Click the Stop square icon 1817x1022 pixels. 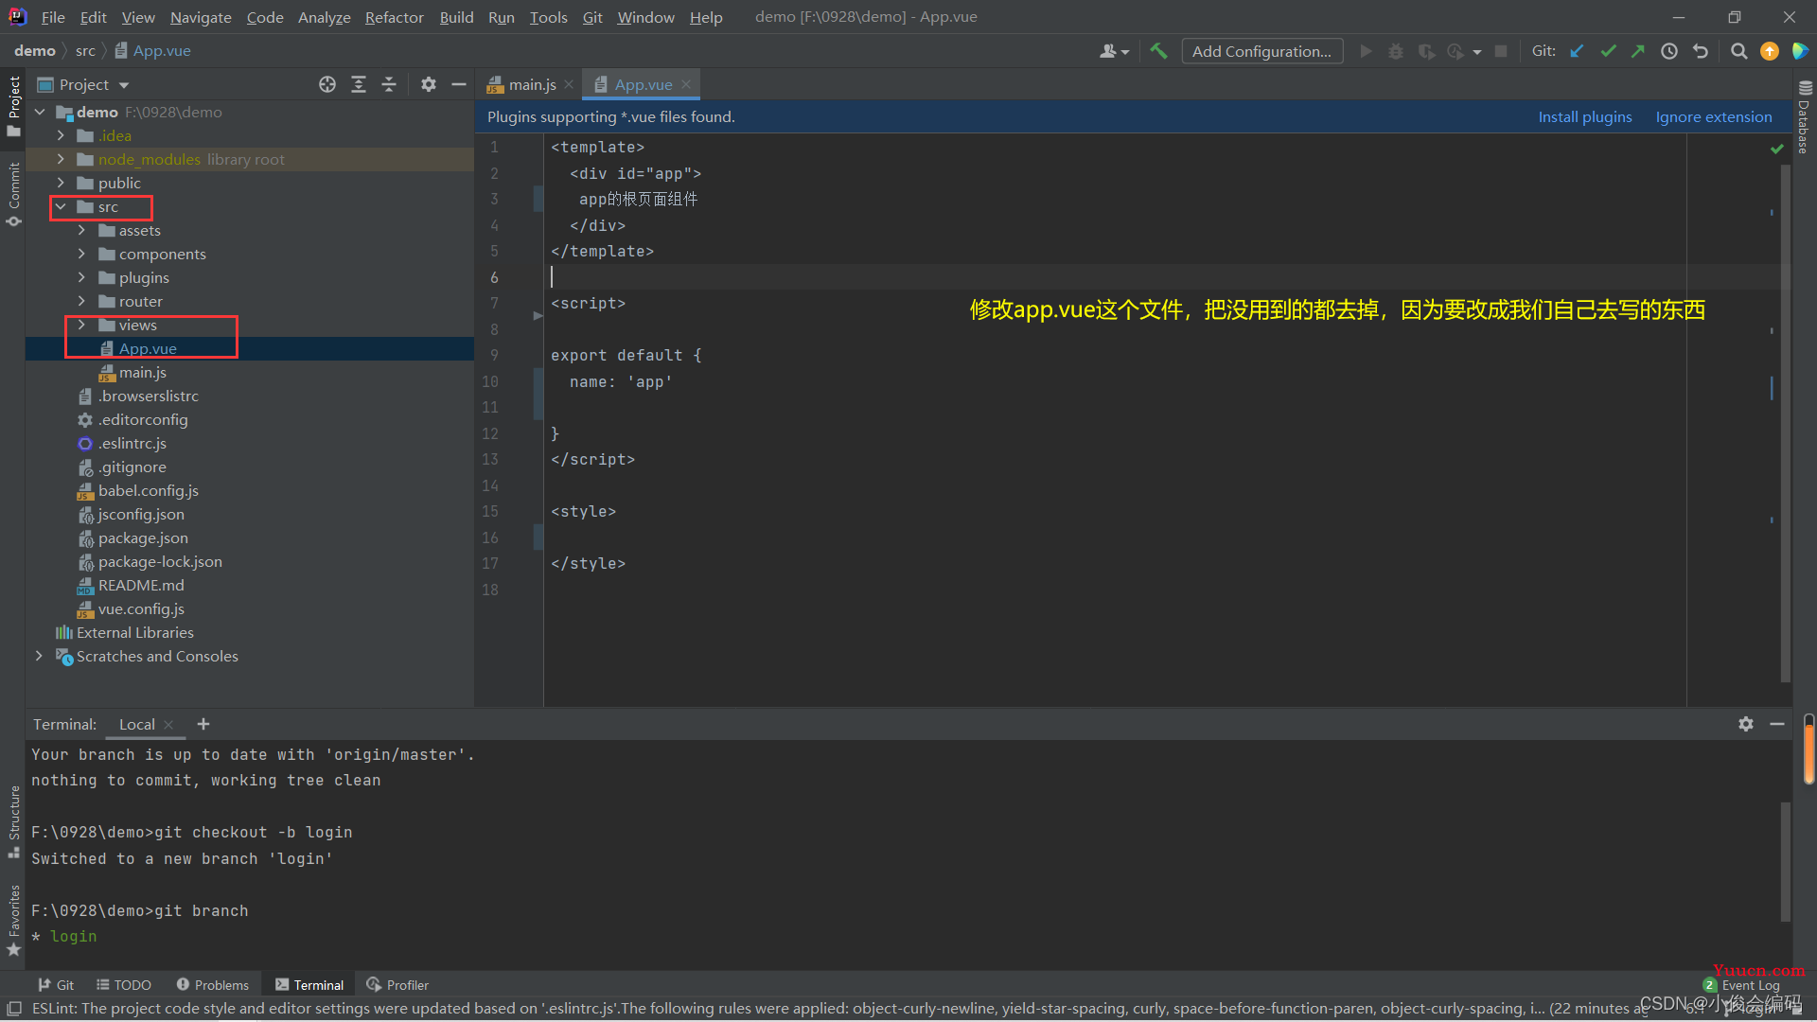[1501, 51]
